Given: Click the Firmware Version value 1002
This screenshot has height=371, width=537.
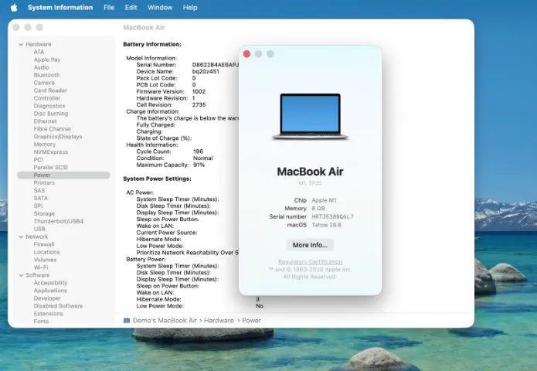Looking at the screenshot, I should [199, 91].
